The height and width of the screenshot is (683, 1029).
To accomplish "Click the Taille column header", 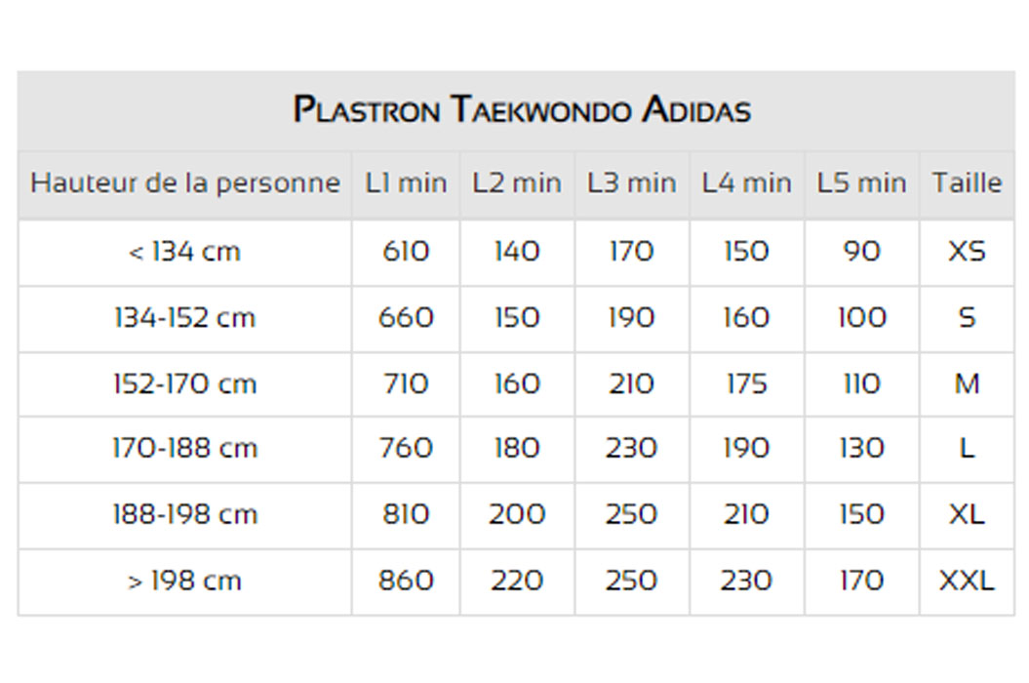I will tap(968, 183).
